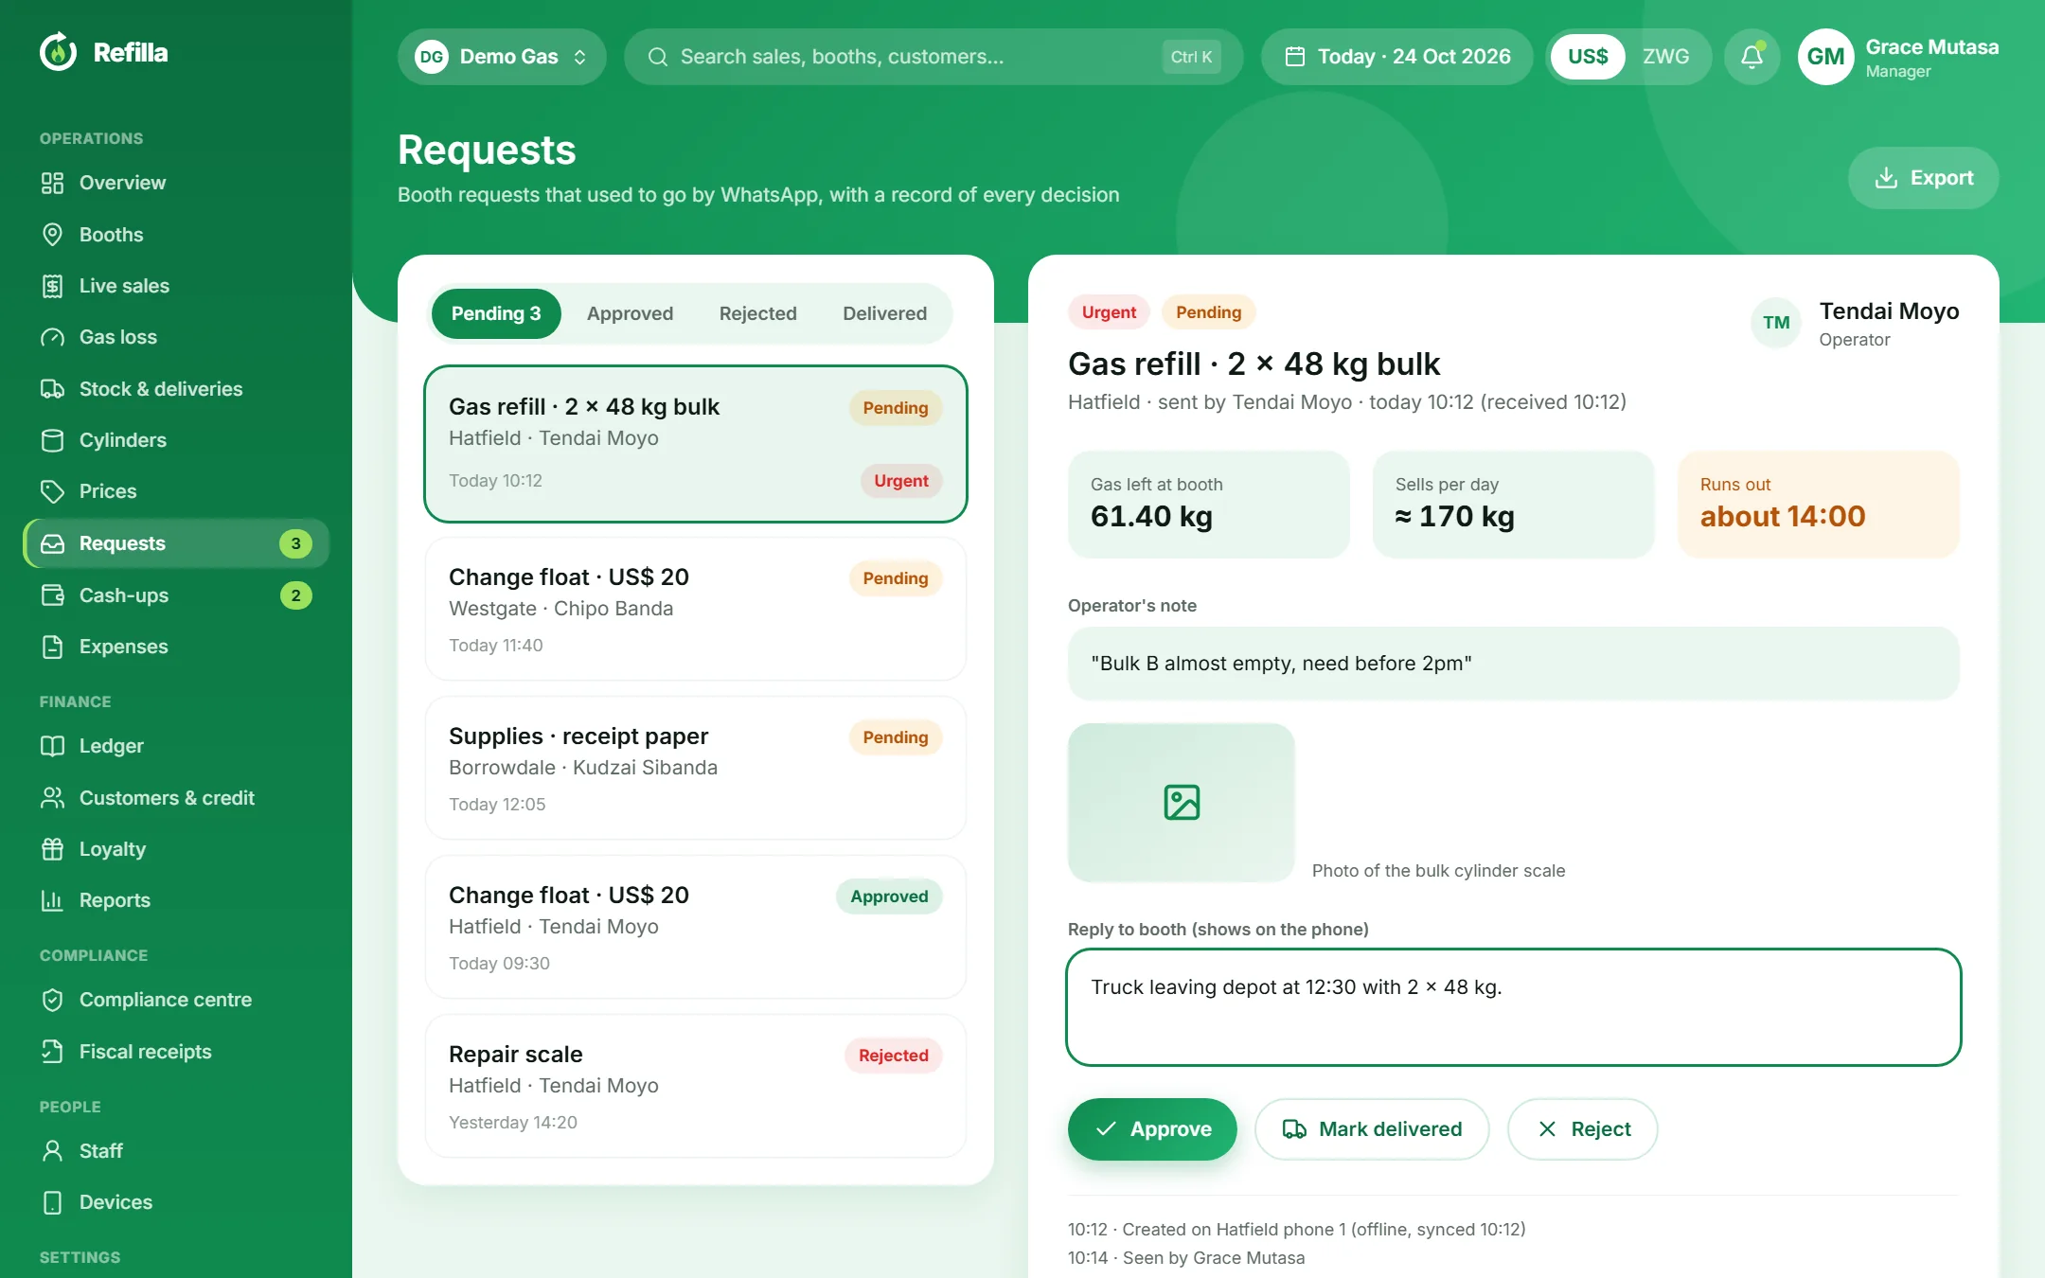Screen dimensions: 2045x1278
Task: Expand the Demo Gas company switcher
Action: [x=502, y=57]
